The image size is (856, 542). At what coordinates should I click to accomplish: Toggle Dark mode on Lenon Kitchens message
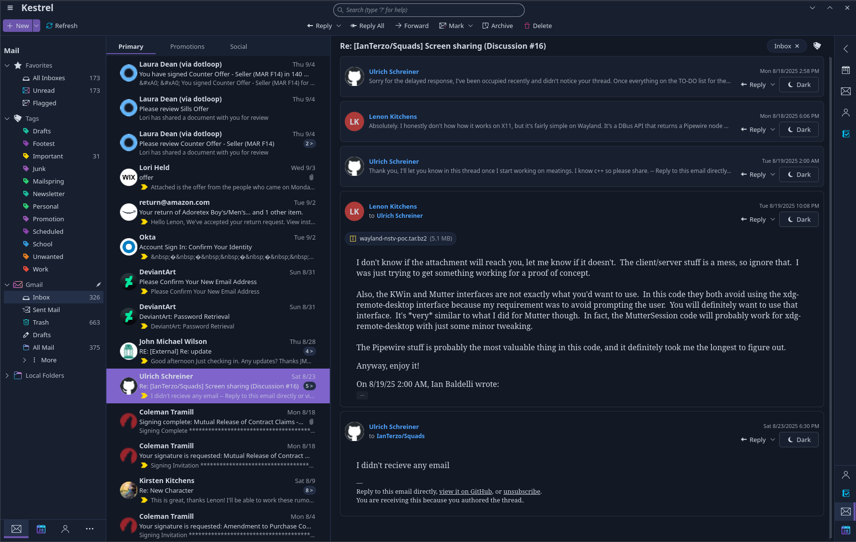point(798,129)
